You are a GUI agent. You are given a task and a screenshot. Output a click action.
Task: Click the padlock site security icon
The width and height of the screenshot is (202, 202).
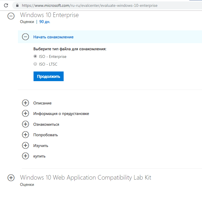(x=18, y=5)
